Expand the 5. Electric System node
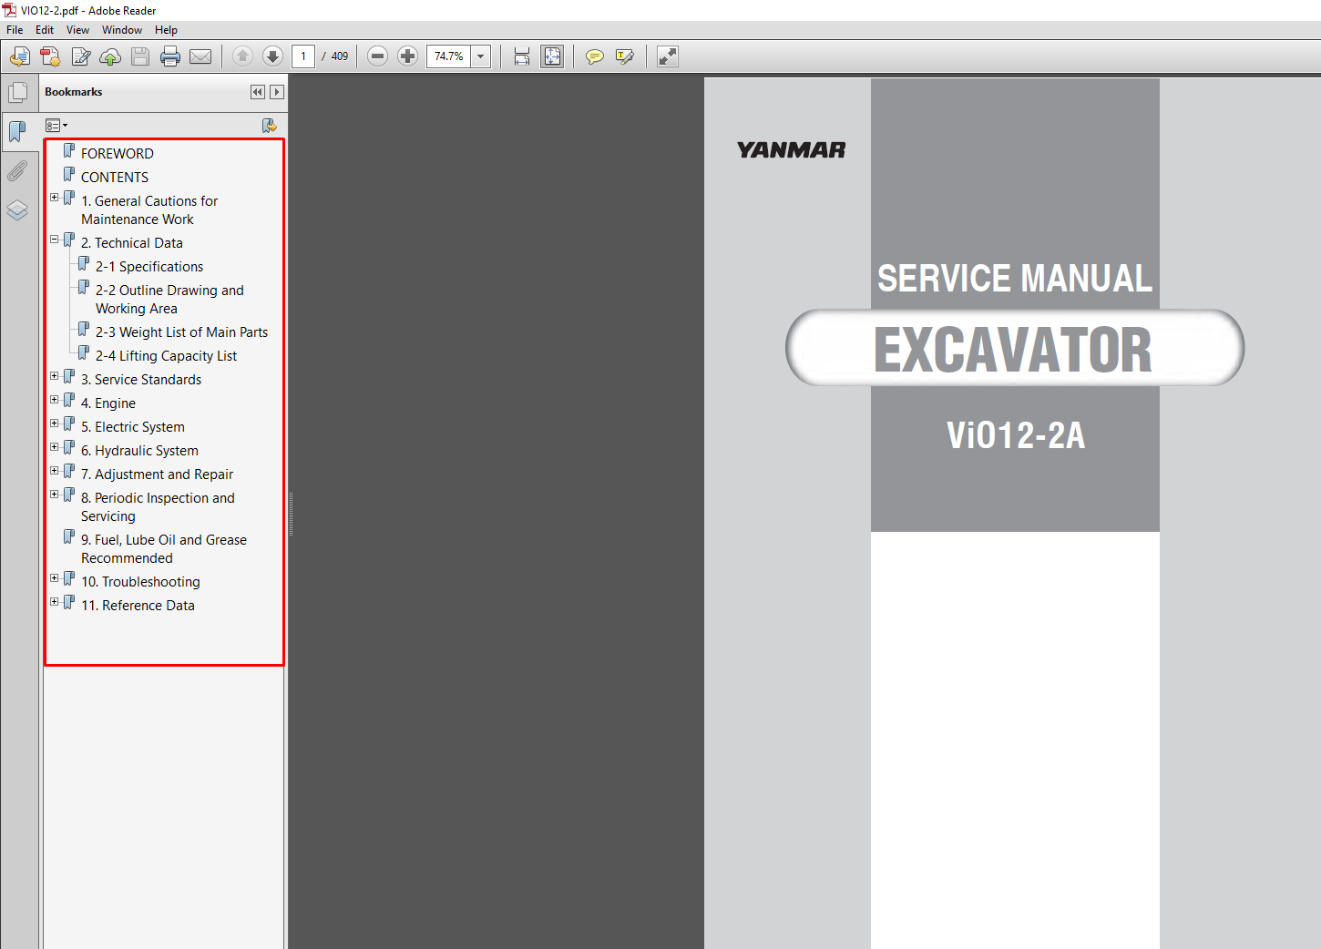 point(55,423)
